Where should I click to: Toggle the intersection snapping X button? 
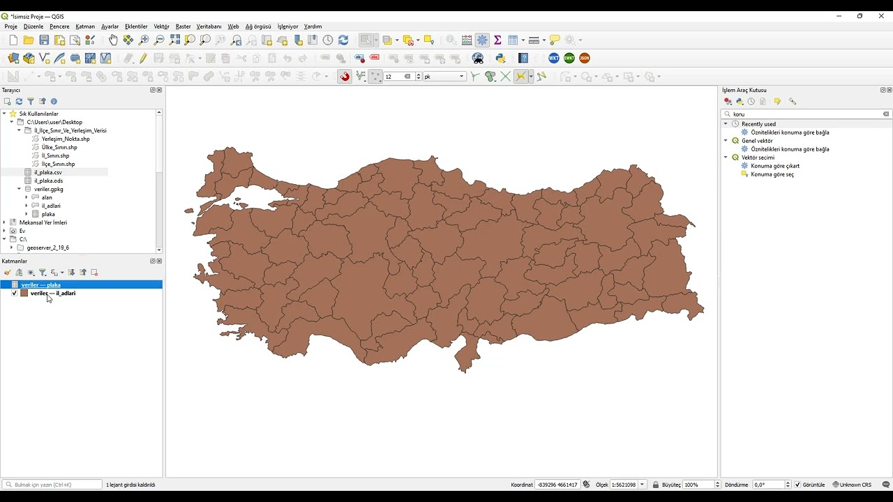pyautogui.click(x=506, y=77)
